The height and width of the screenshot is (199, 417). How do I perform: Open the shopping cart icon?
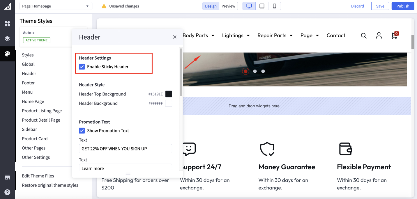click(394, 35)
